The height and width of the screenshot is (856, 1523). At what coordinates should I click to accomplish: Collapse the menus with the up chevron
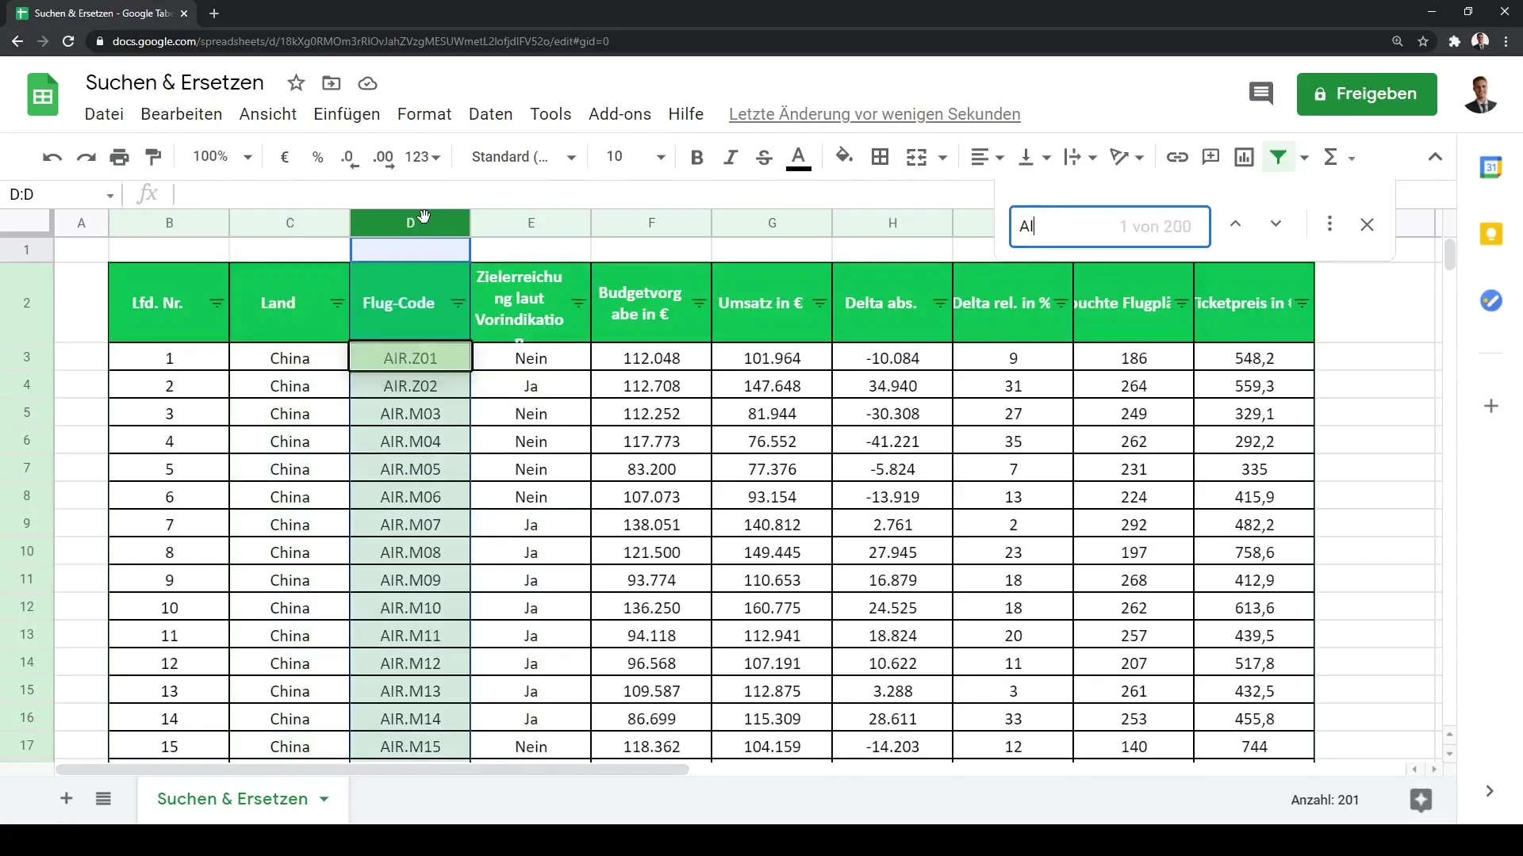click(x=1435, y=157)
